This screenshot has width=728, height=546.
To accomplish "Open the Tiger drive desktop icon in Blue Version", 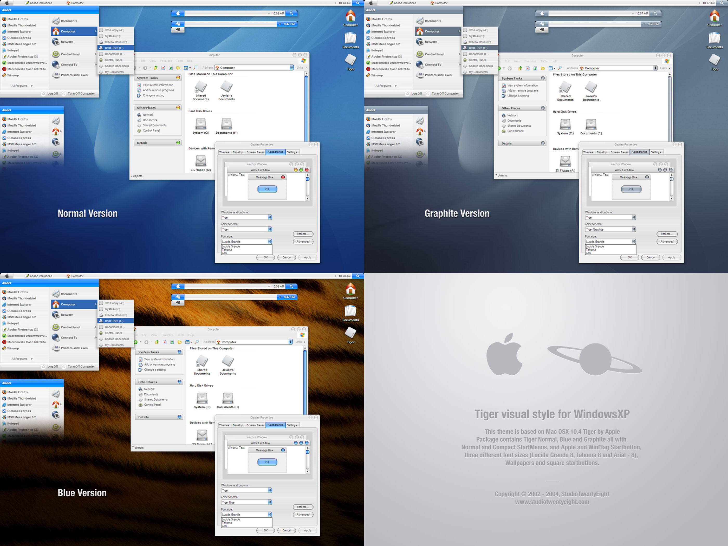I will pos(350,335).
